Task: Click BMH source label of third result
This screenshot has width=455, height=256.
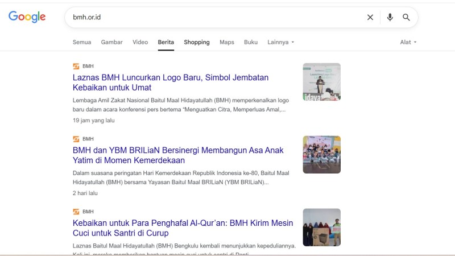Action: [88, 212]
